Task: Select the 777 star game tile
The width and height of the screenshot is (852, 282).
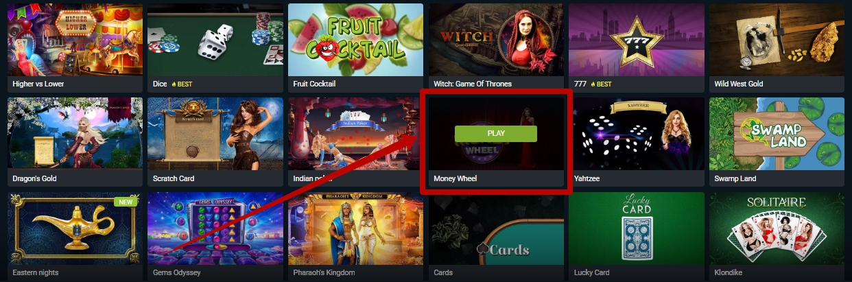Action: [636, 39]
